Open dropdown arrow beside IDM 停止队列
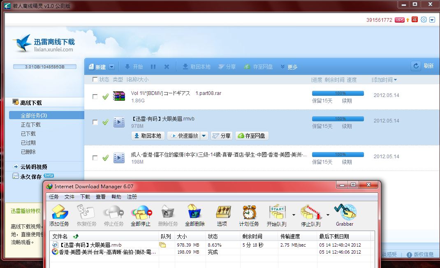 [328, 215]
